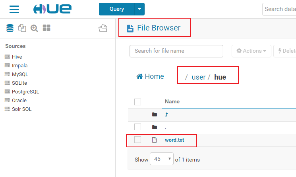Click the File Browser title
Image resolution: width=296 pixels, height=177 pixels.
coord(159,28)
